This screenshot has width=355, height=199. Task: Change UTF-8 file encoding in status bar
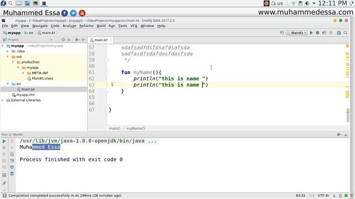323,195
